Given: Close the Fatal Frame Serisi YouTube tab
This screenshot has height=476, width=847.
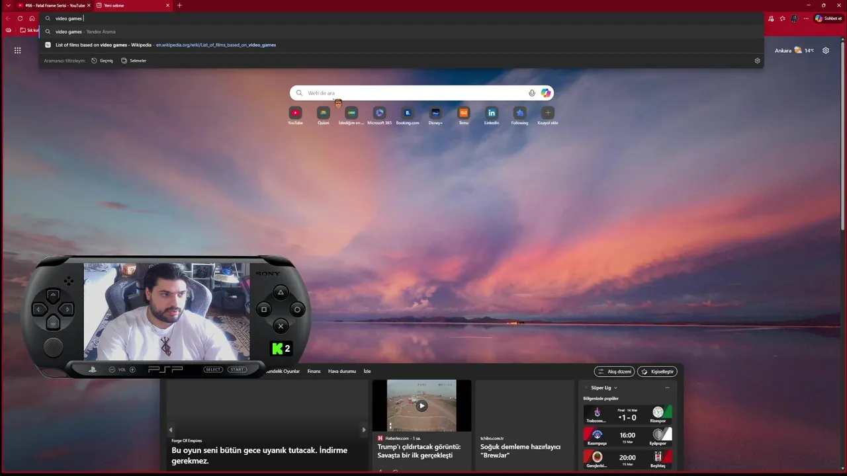Looking at the screenshot, I should pos(89,5).
